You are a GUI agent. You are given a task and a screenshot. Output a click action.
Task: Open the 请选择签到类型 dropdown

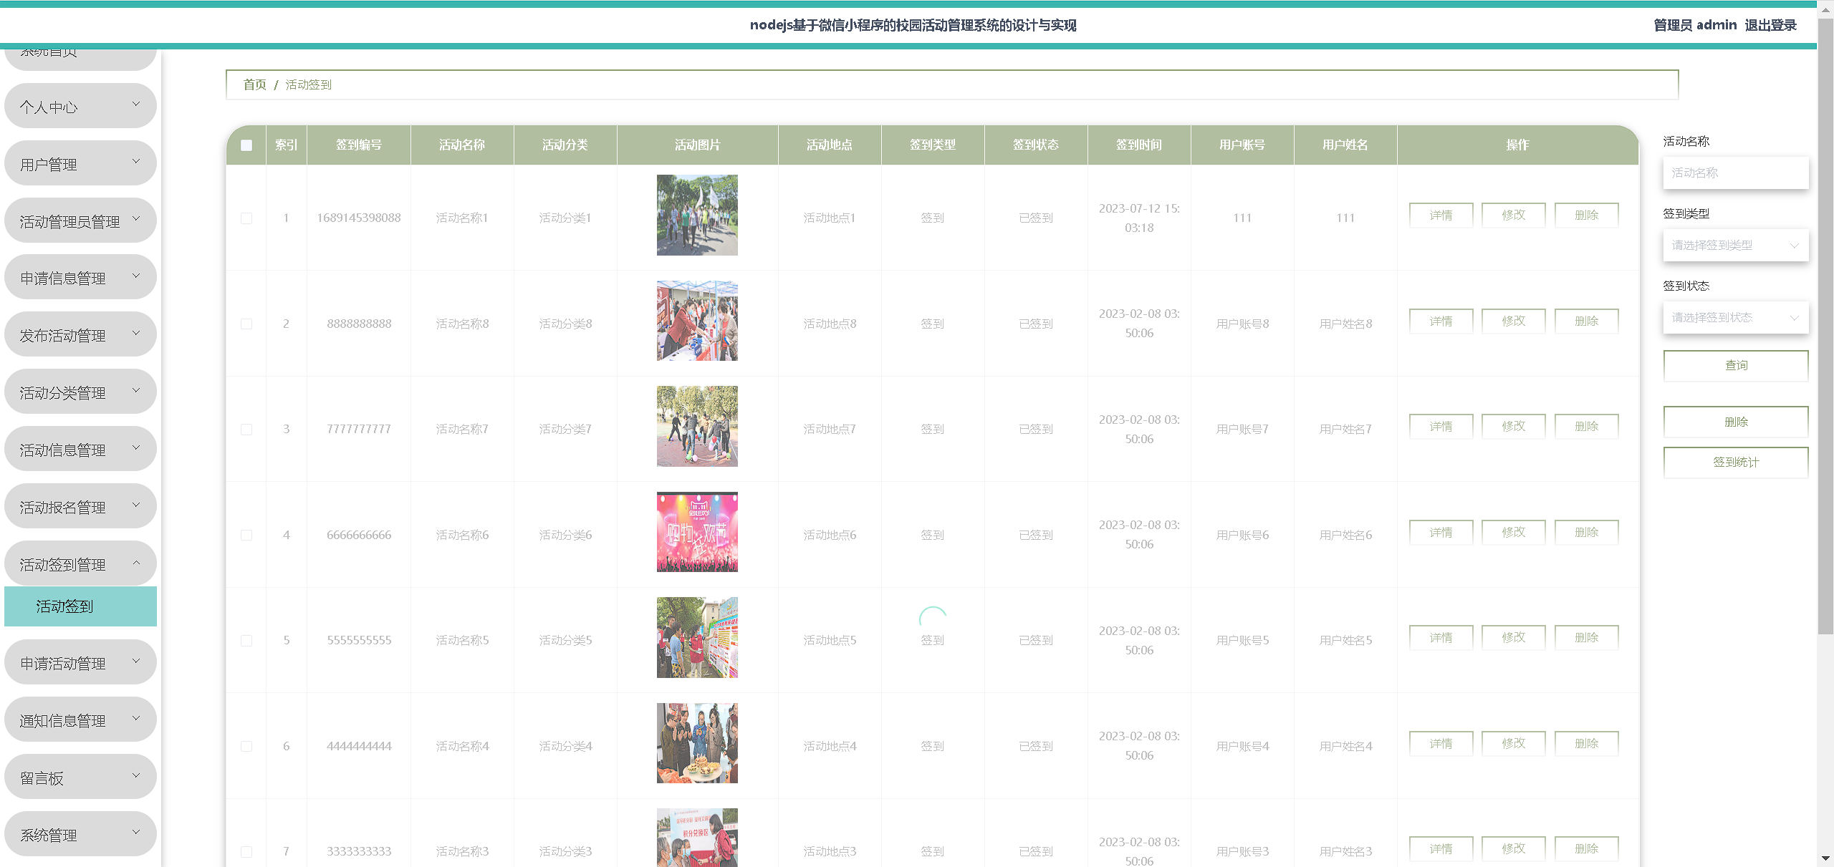tap(1735, 246)
